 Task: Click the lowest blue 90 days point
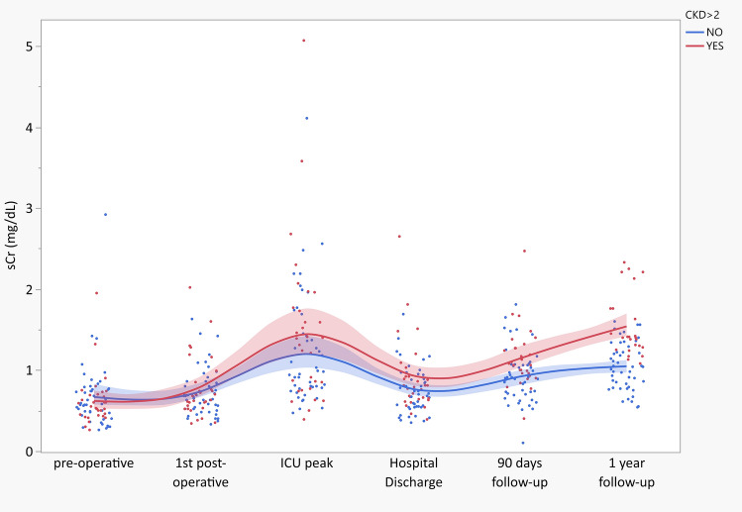[x=522, y=443]
